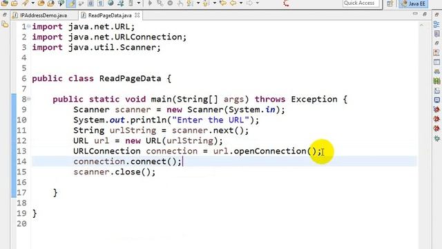This screenshot has width=442, height=249.
Task: Open Package Explorer icon in left trim
Action: point(5,25)
